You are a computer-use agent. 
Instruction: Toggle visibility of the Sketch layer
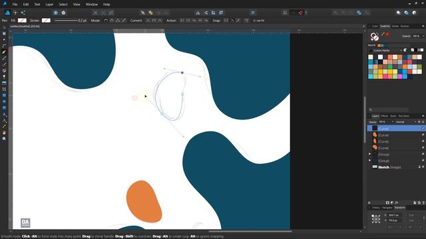pos(423,167)
